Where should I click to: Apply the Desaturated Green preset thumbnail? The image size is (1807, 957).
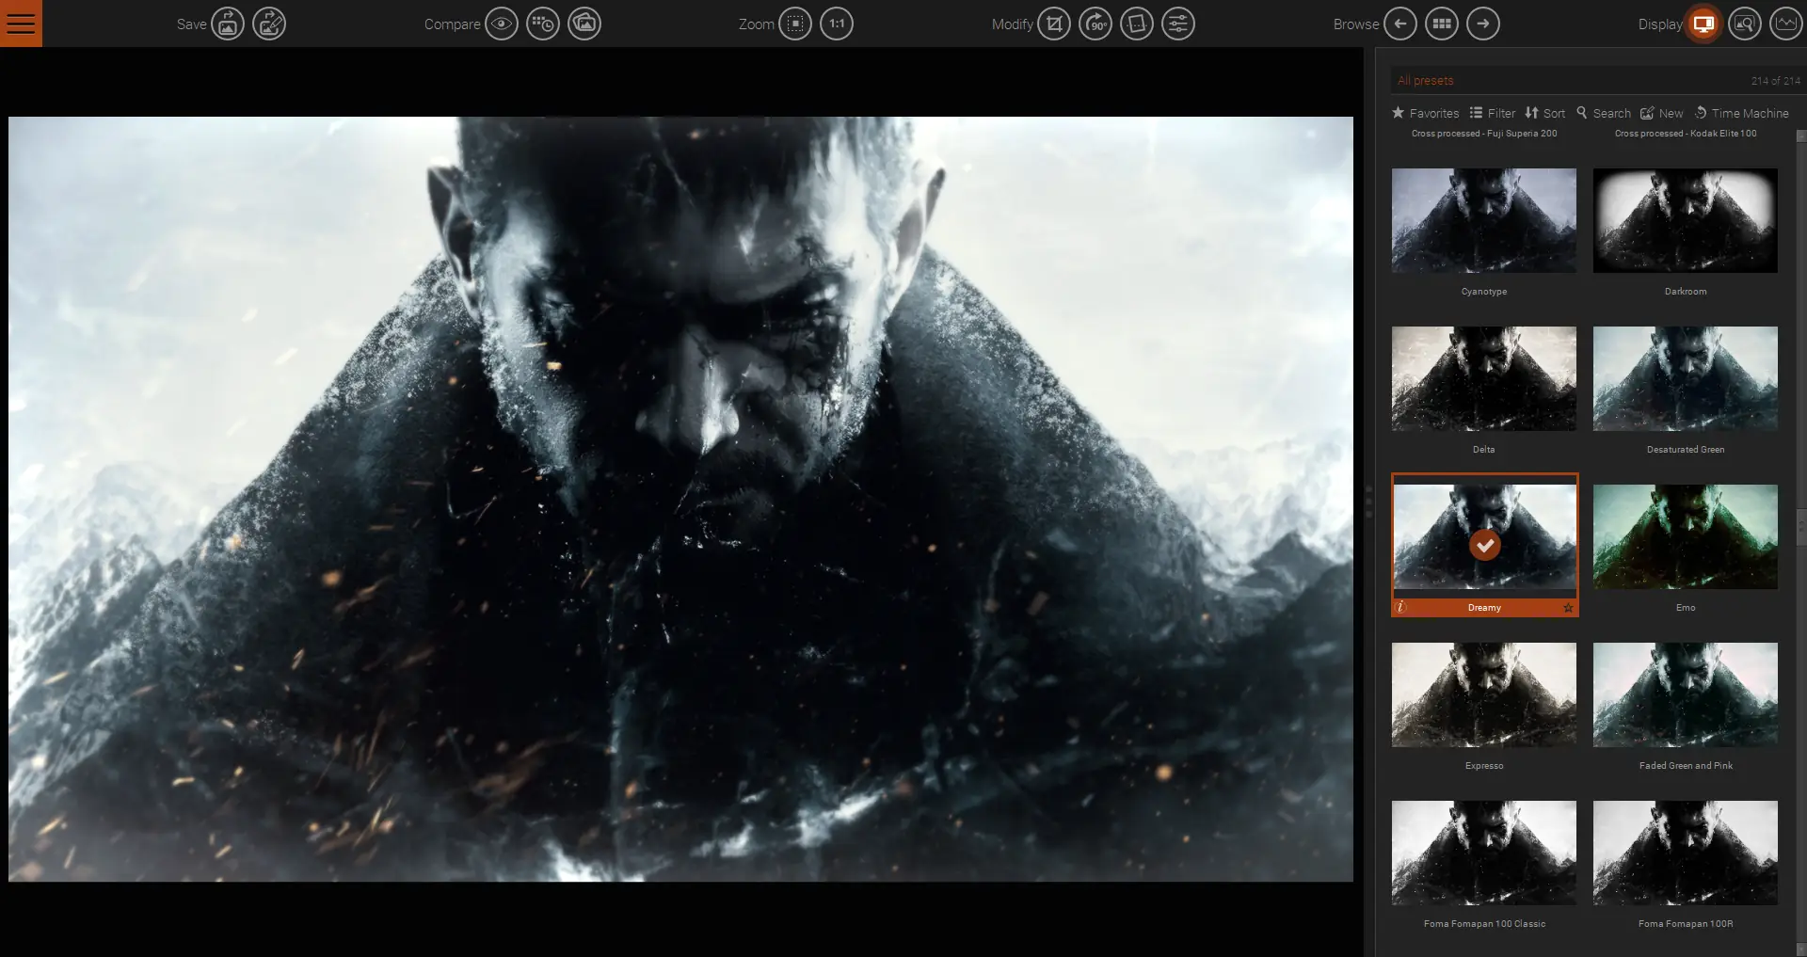point(1686,379)
